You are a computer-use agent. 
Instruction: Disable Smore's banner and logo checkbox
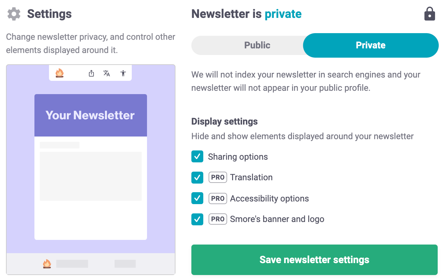click(x=197, y=219)
